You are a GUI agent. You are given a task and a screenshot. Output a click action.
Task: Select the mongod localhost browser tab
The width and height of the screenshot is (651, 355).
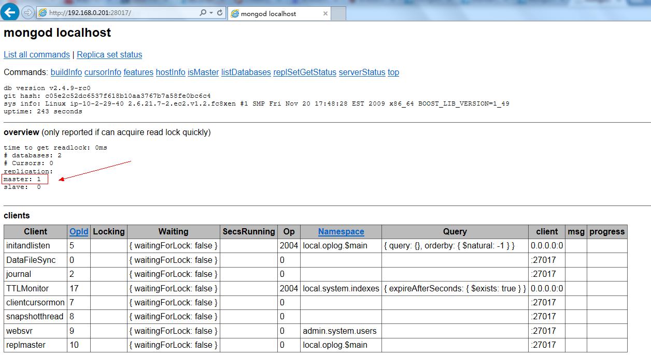[279, 13]
